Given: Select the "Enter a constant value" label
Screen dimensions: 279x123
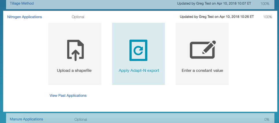Looking at the screenshot, I should pos(202,70).
